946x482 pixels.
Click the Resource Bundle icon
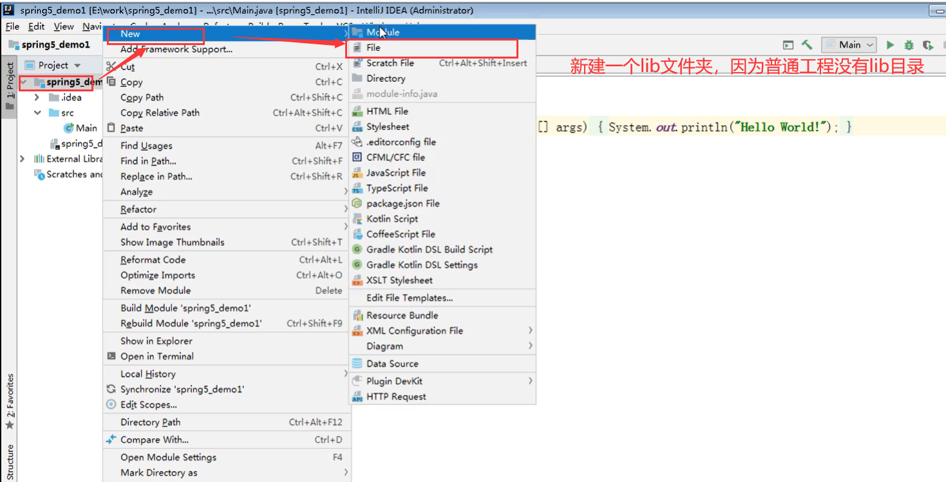pos(357,315)
